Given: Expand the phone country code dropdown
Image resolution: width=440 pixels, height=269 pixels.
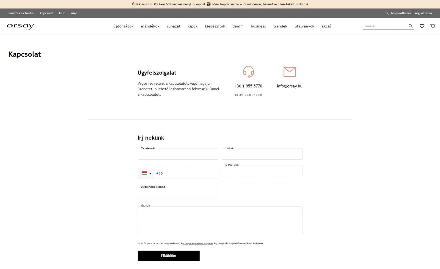Looking at the screenshot, I should 146,173.
